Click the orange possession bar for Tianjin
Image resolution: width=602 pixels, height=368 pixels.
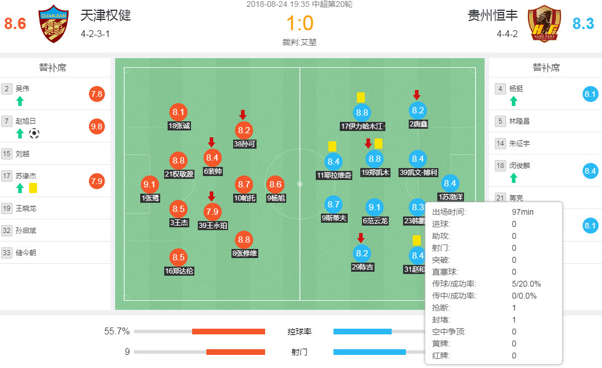(x=228, y=332)
